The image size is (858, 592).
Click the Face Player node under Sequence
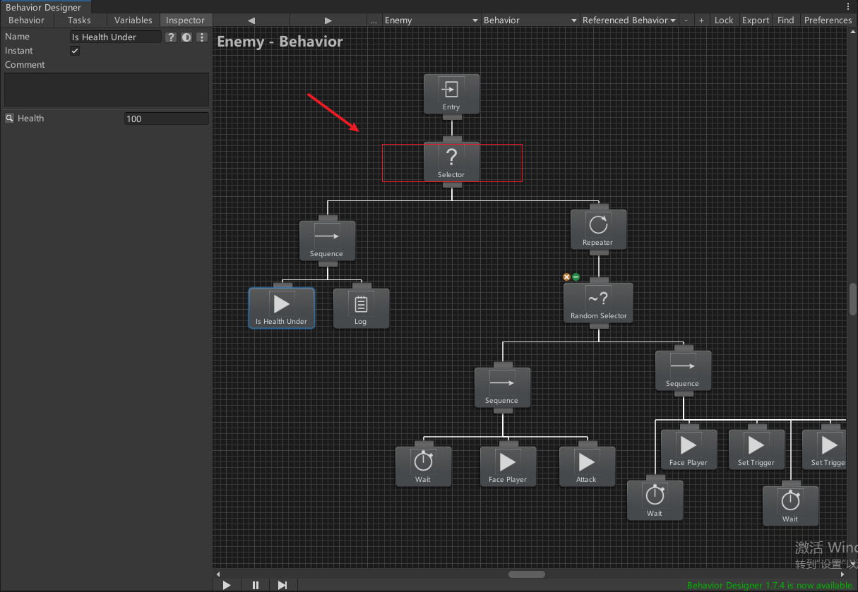[508, 464]
